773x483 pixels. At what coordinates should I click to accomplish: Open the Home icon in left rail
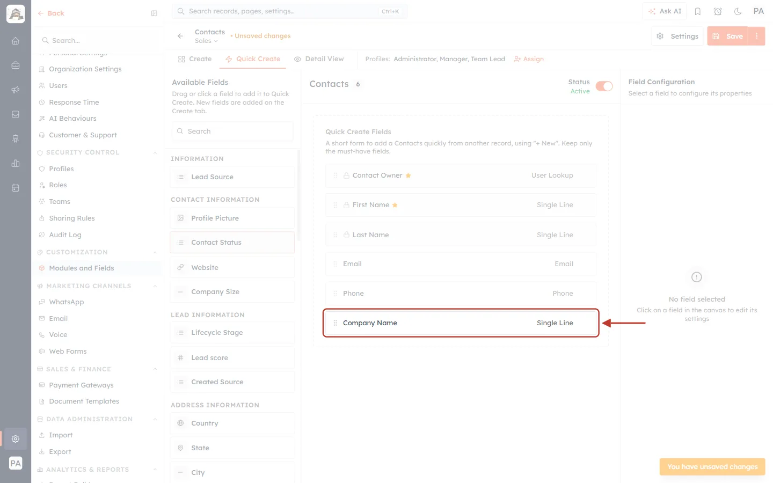16,41
